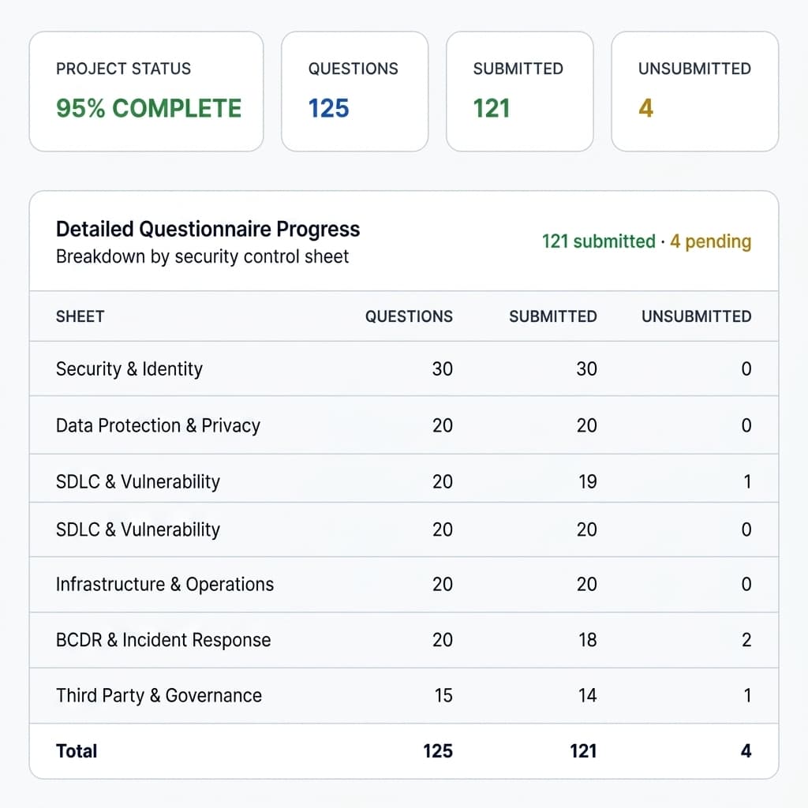Select the Security & Identity sheet name
This screenshot has width=808, height=808.
click(129, 369)
